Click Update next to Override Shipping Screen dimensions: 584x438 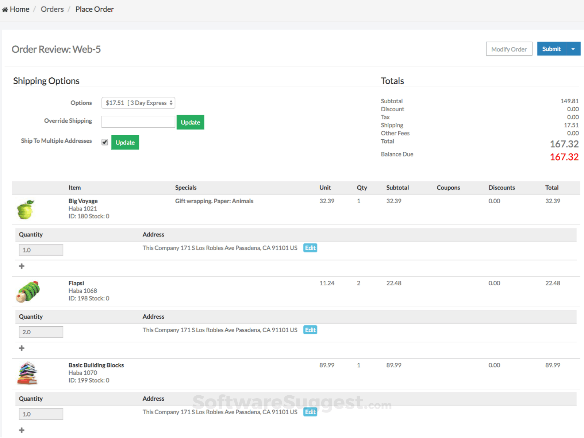click(190, 122)
